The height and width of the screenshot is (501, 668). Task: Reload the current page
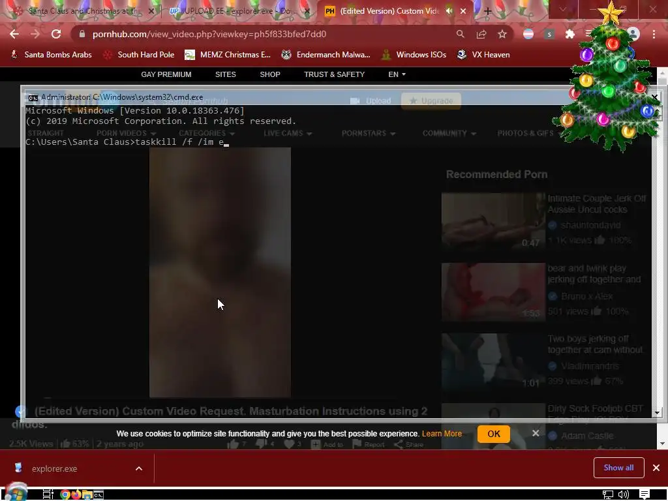point(56,34)
